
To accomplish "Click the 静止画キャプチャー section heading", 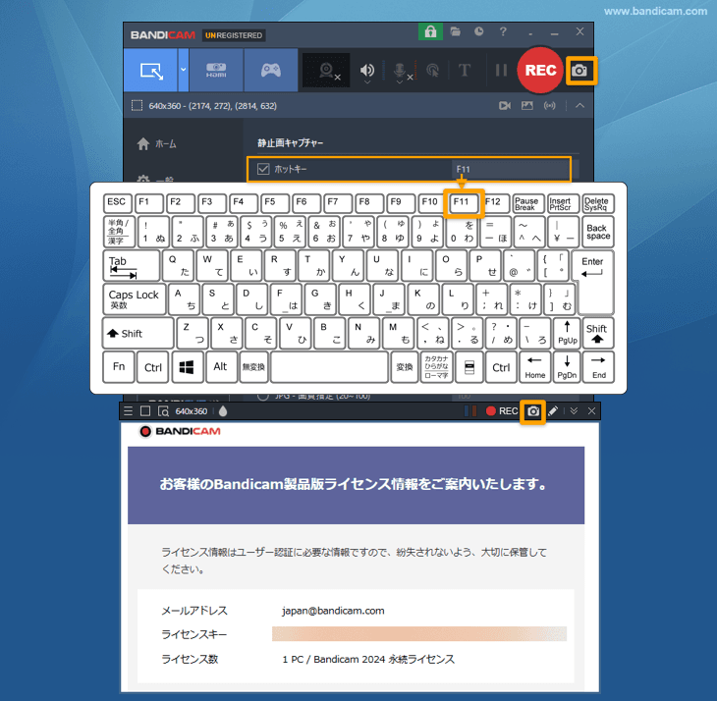I will [291, 143].
